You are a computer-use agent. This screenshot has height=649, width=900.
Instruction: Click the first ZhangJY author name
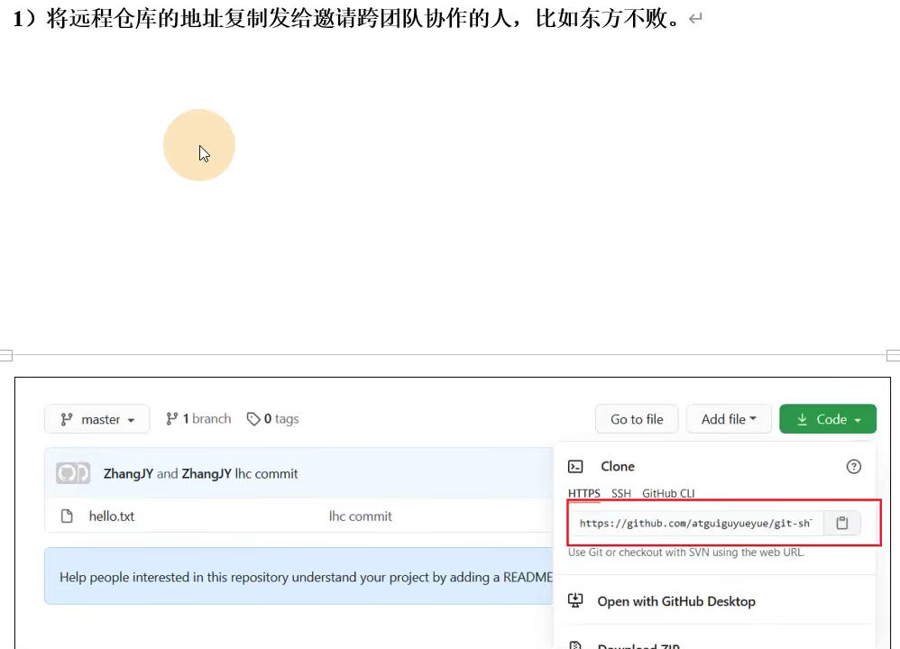(128, 474)
